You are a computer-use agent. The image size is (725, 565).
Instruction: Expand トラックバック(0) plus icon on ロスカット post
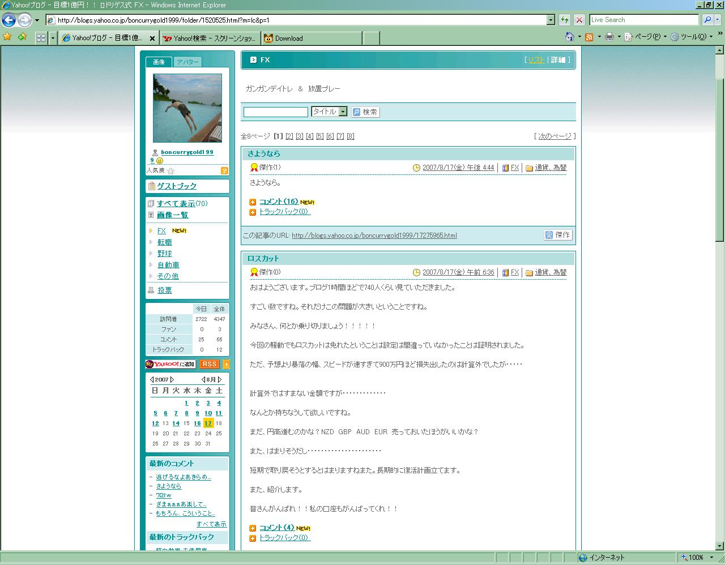tap(253, 538)
